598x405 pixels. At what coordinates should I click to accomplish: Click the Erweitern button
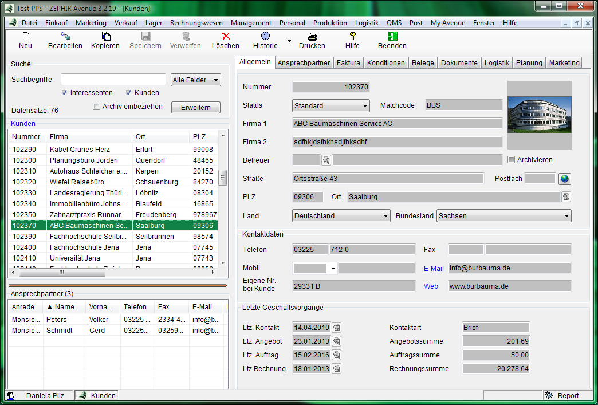(x=195, y=107)
